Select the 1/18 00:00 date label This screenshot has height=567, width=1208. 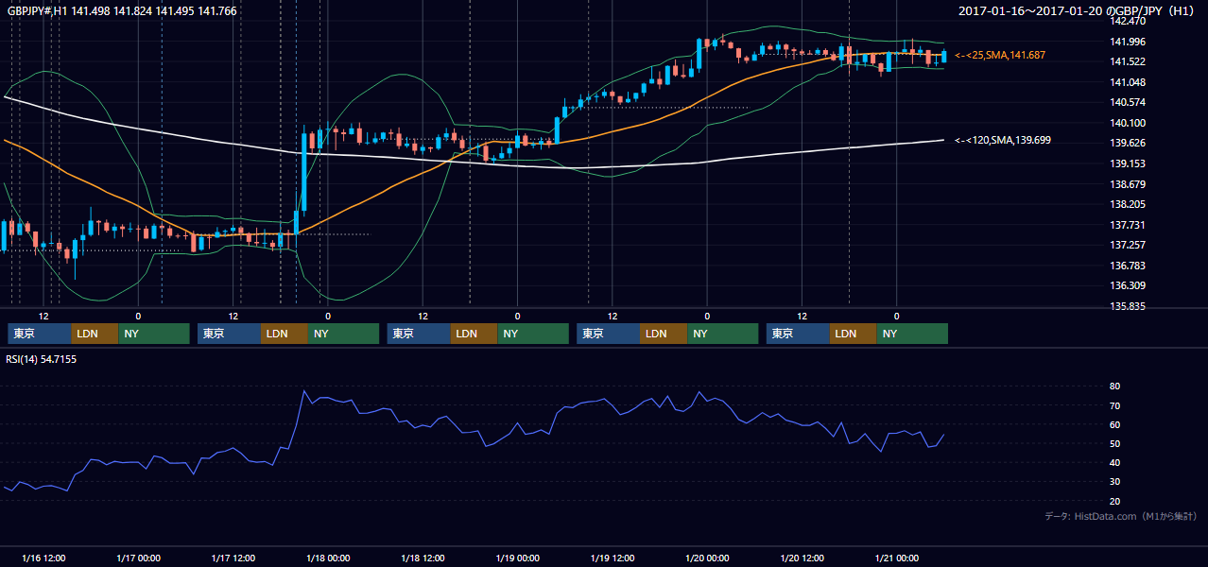pos(328,558)
